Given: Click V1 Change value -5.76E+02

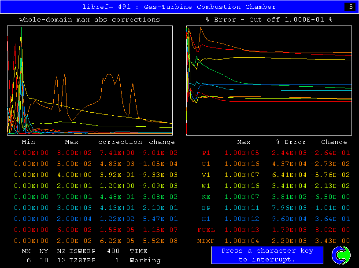Looking at the screenshot, I should pos(330,175).
